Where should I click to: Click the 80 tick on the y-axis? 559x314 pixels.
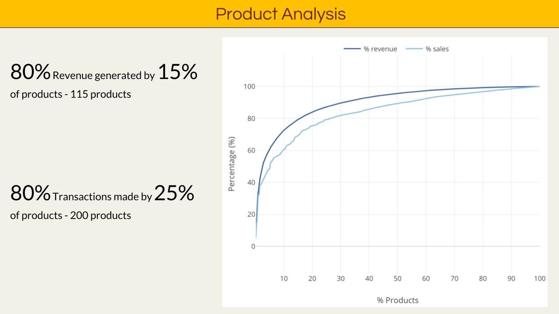[x=251, y=118]
